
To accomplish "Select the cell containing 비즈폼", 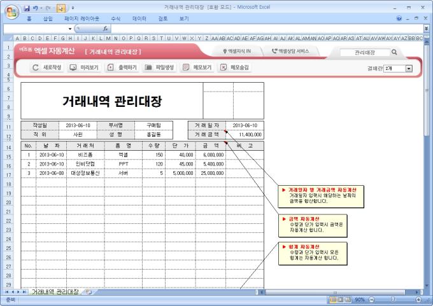I will (85, 155).
